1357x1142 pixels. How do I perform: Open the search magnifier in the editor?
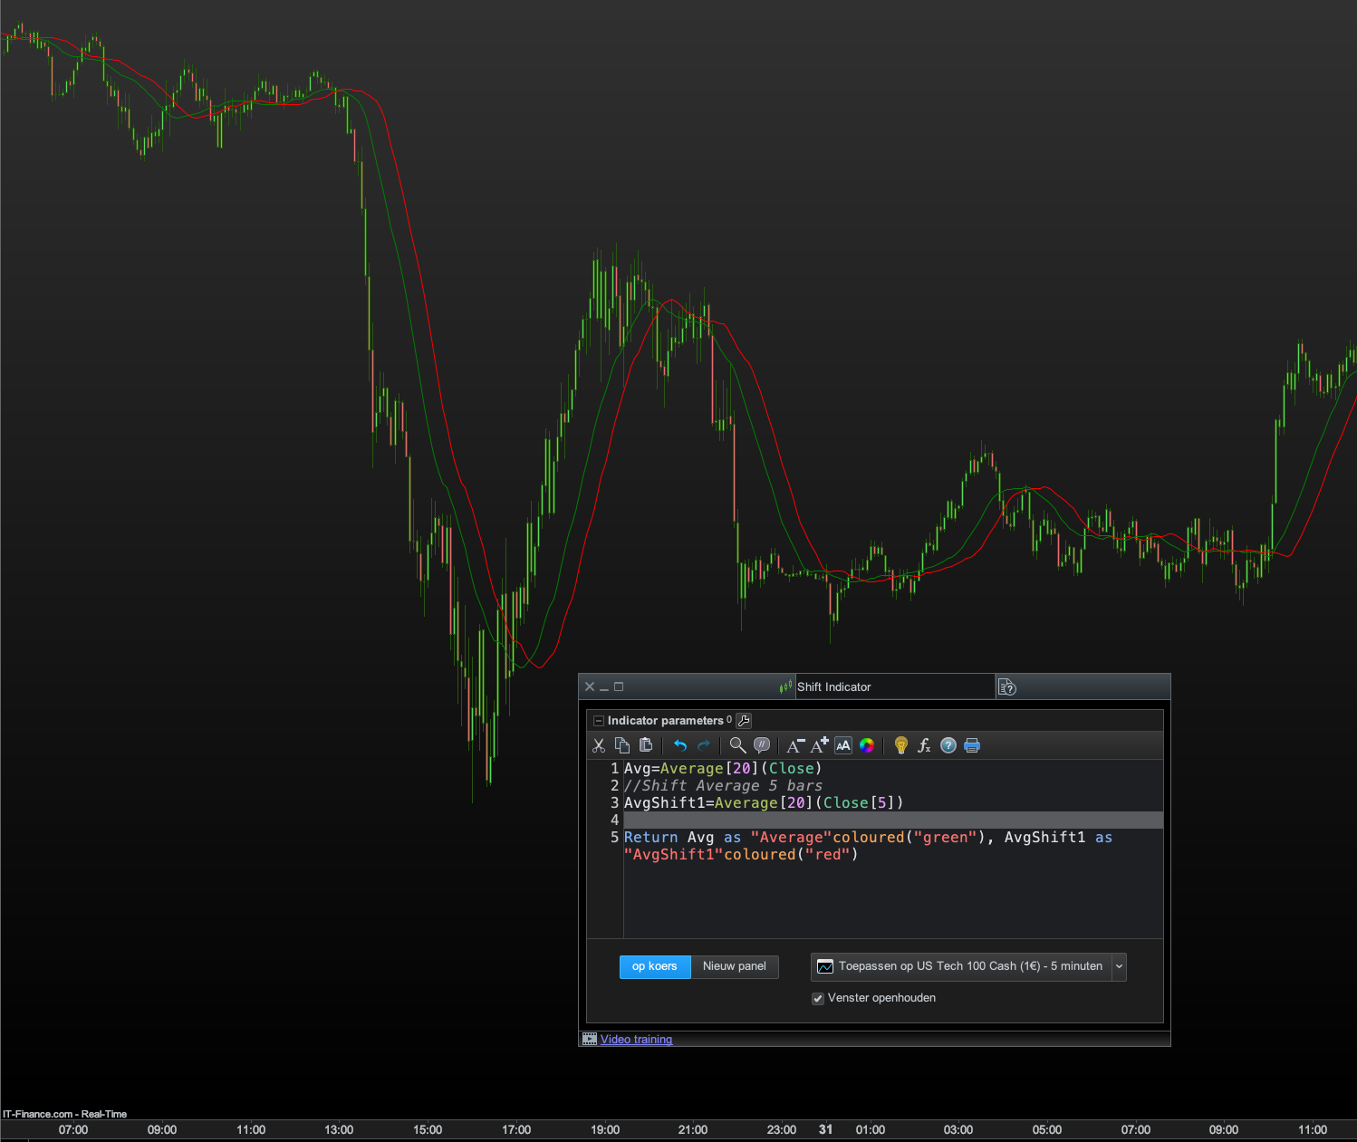tap(738, 745)
